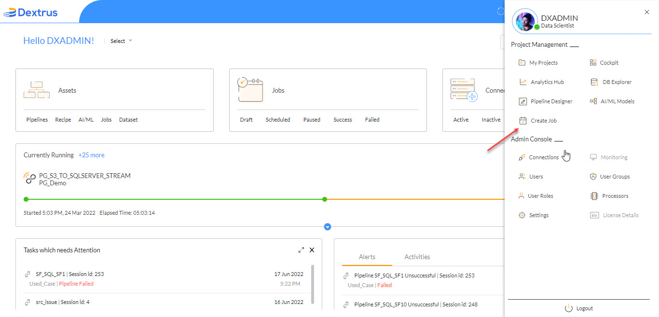
Task: Open the Settings gear icon
Action: (522, 215)
